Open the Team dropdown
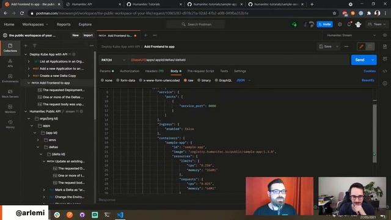Image resolution: width=391 pixels, height=220 pixels. pos(377,24)
